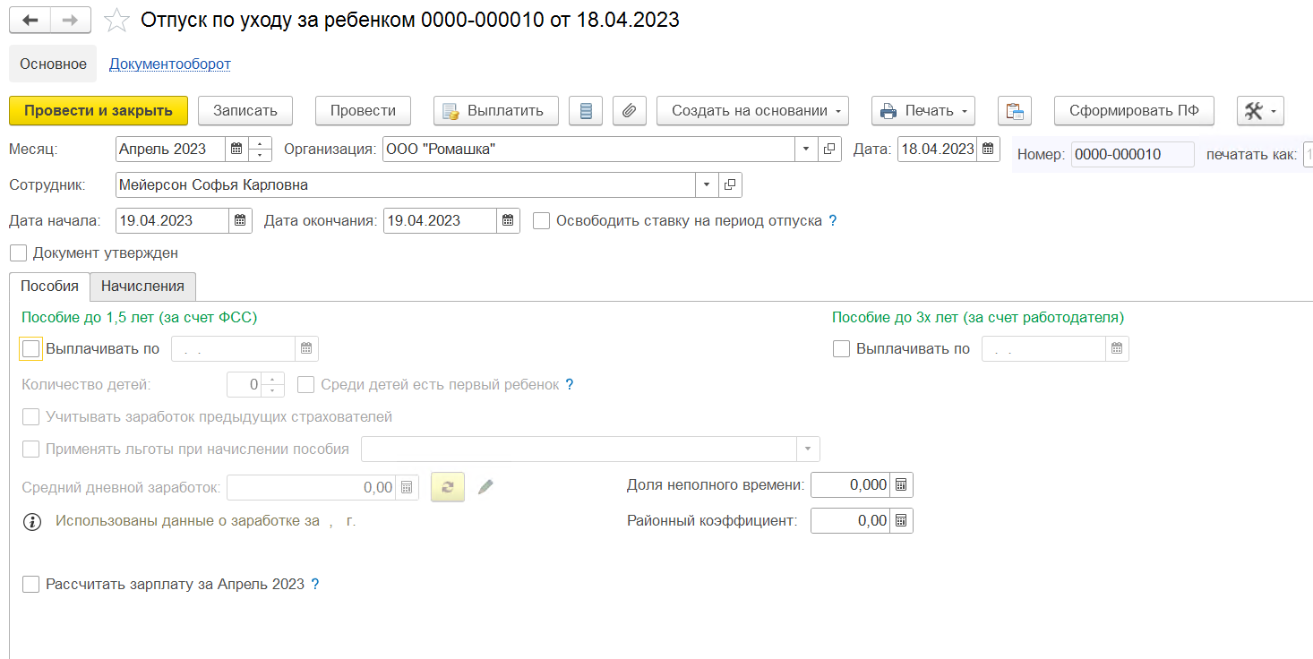The height and width of the screenshot is (659, 1313).
Task: Click the paperclip attachments icon
Action: 630,111
